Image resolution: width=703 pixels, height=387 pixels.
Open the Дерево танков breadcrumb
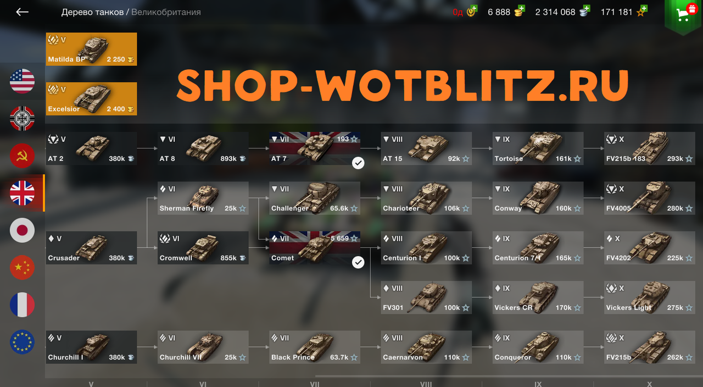coord(92,12)
